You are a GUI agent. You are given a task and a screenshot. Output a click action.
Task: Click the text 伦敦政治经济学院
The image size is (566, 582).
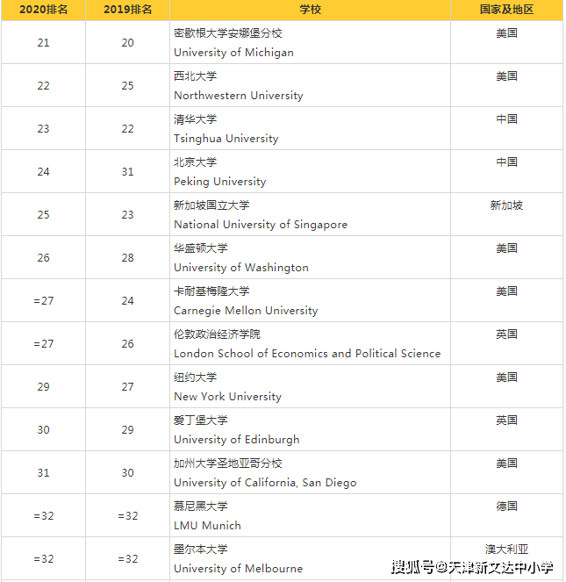(x=217, y=334)
